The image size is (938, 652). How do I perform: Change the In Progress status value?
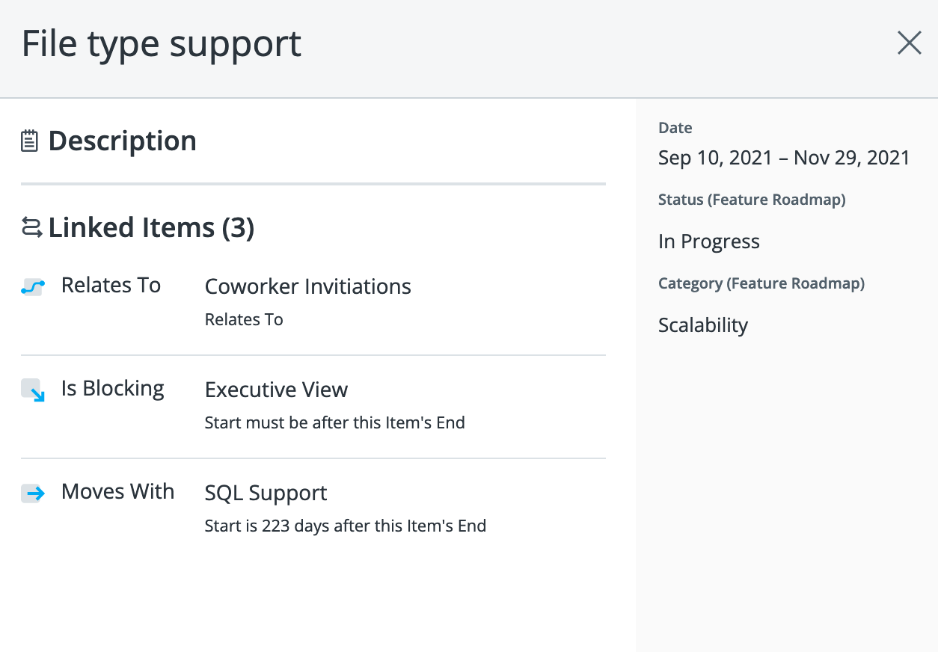point(708,242)
